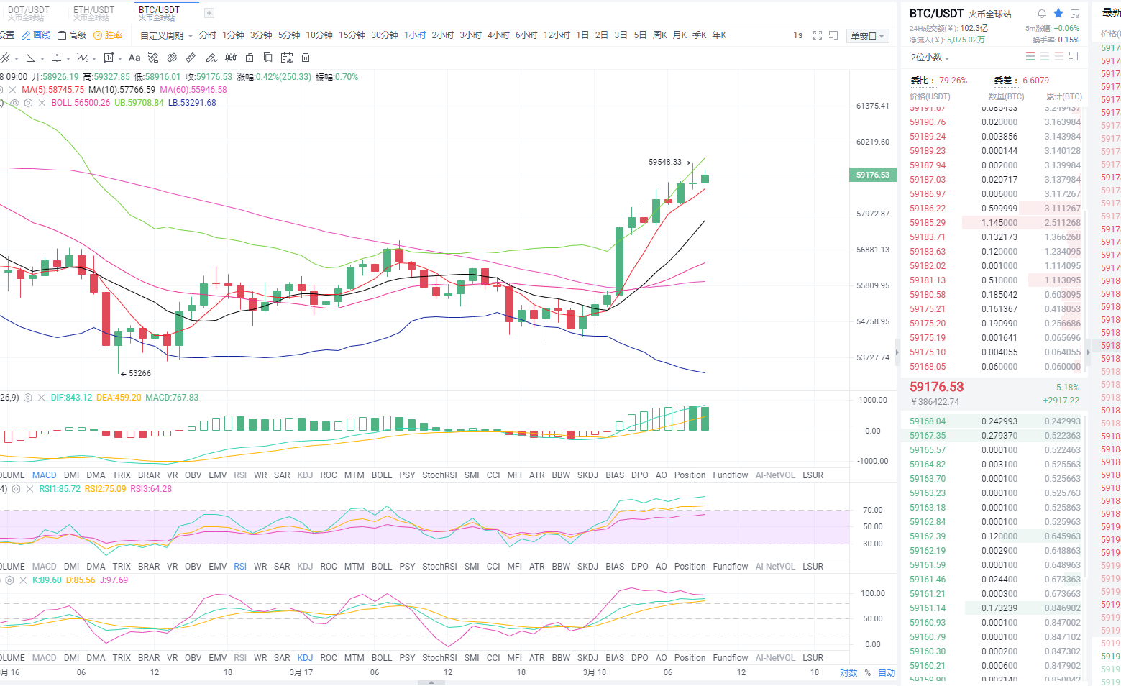1121x686 pixels.
Task: Switch order book to bids-only view
Action: tap(1045, 56)
